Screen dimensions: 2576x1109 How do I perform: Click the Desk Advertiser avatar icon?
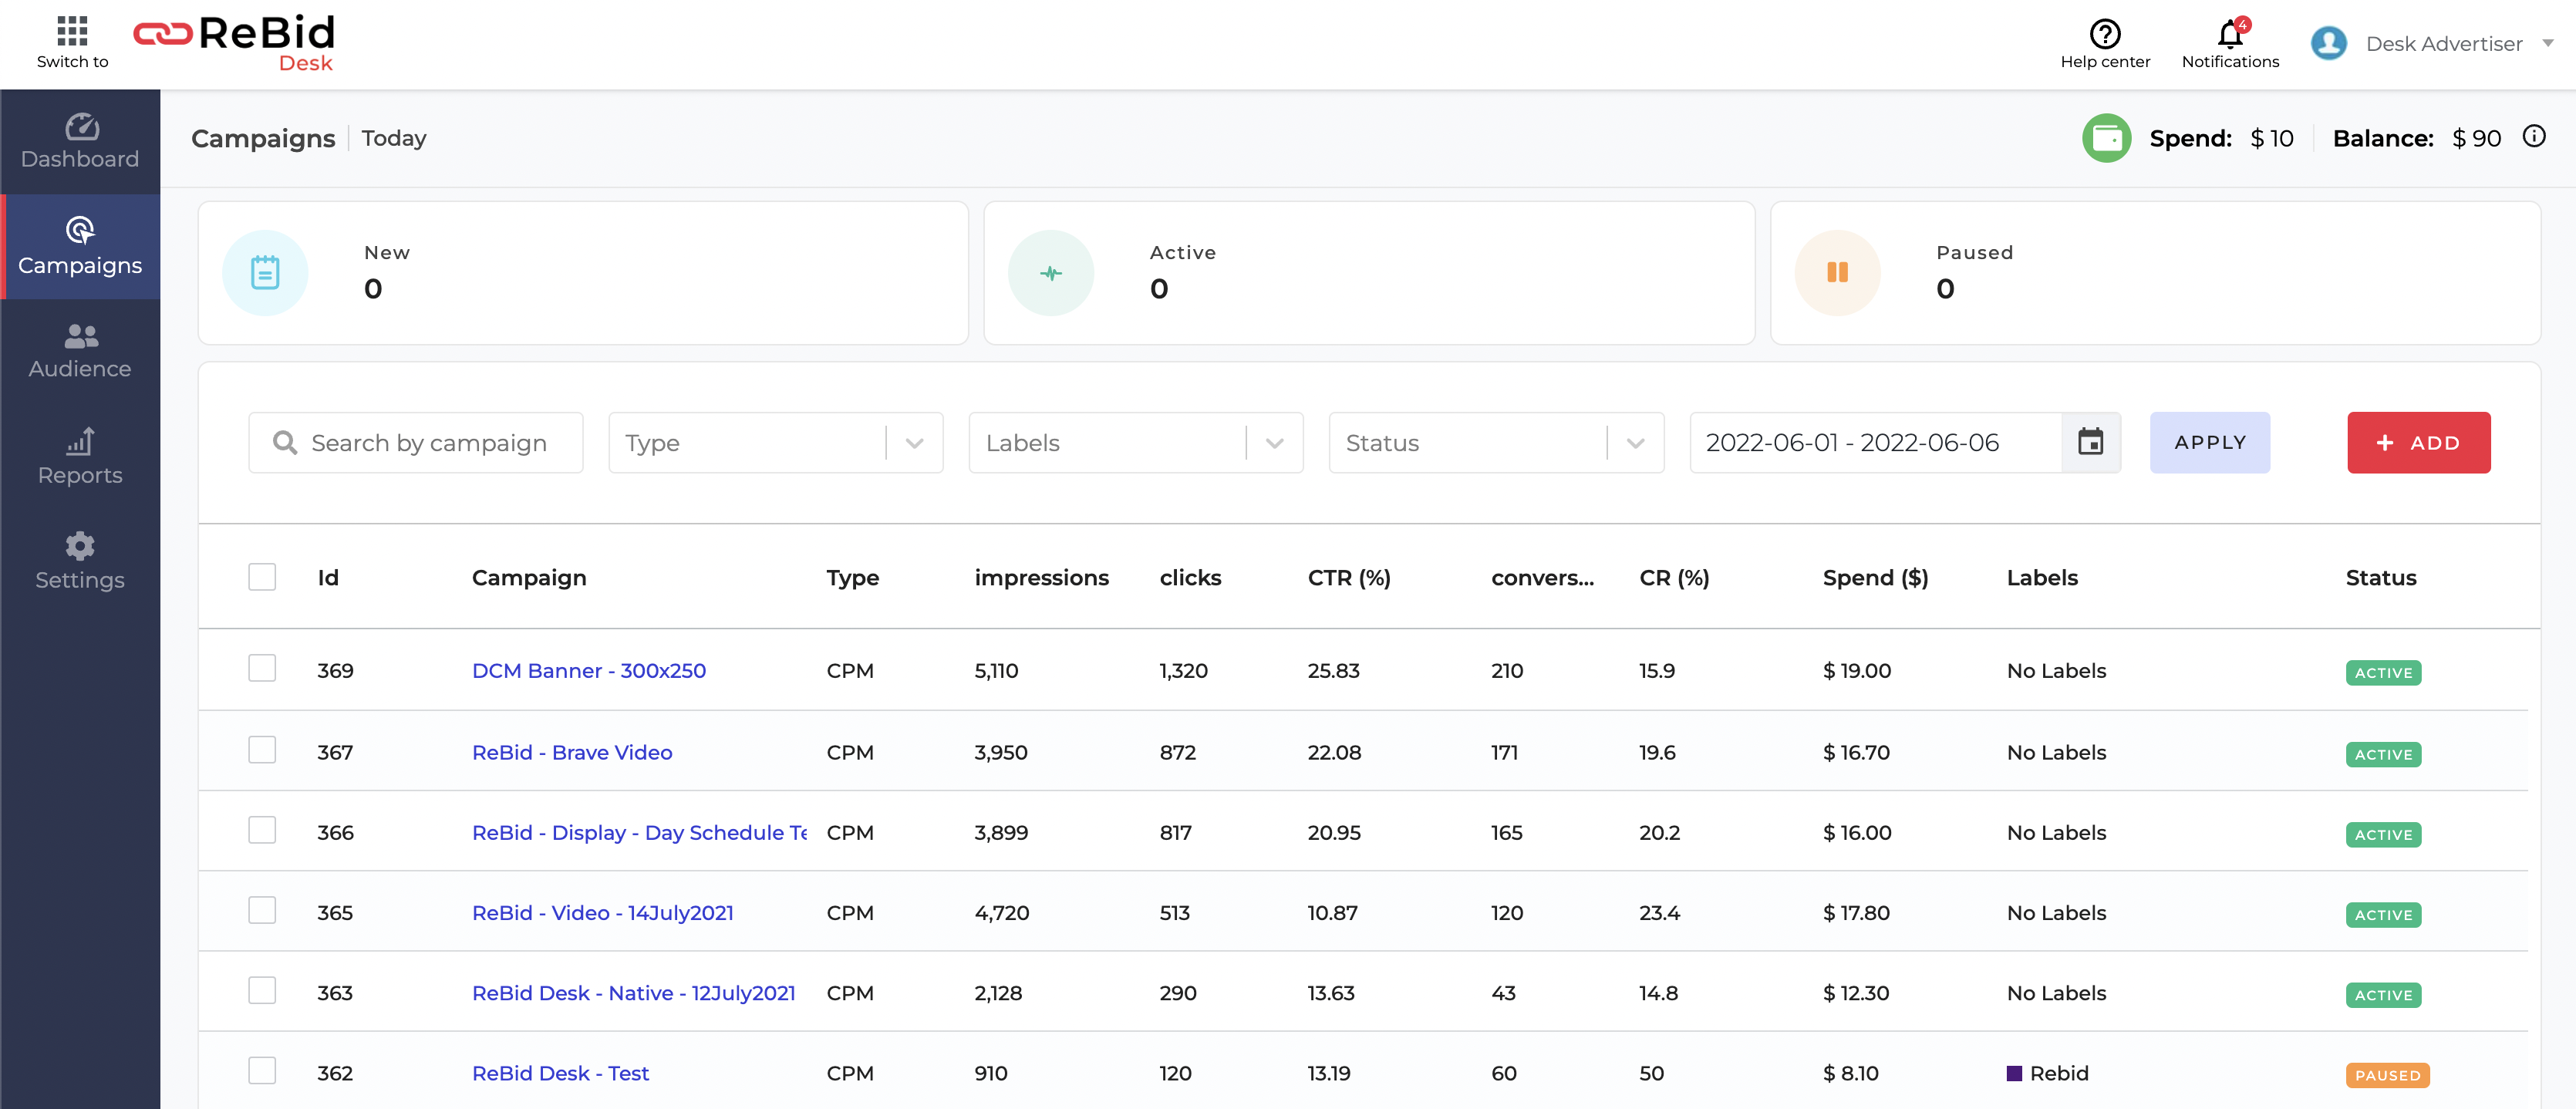tap(2328, 43)
